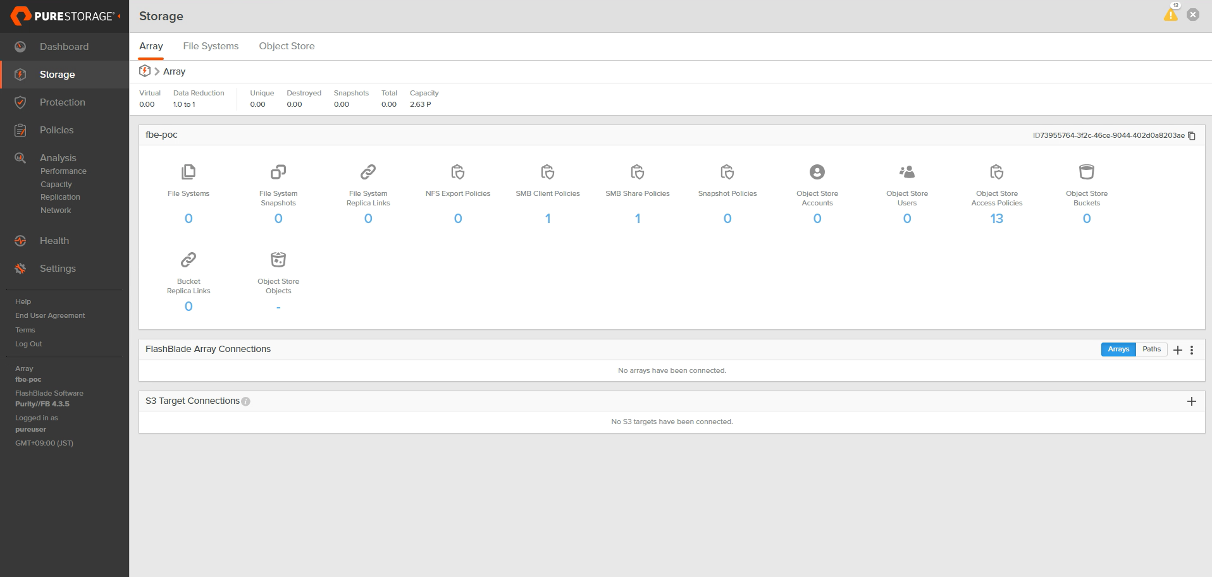Click the pureuser username text
The image size is (1212, 577).
coord(30,430)
